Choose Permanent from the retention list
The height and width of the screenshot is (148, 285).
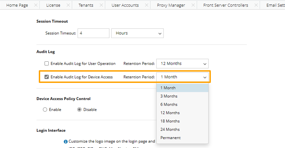pos(170,138)
